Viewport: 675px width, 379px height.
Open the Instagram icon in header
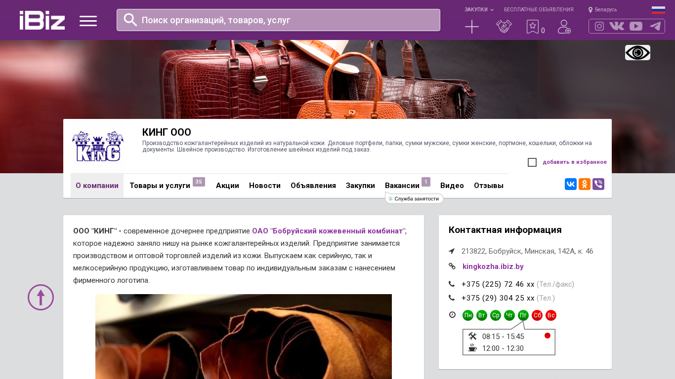599,26
